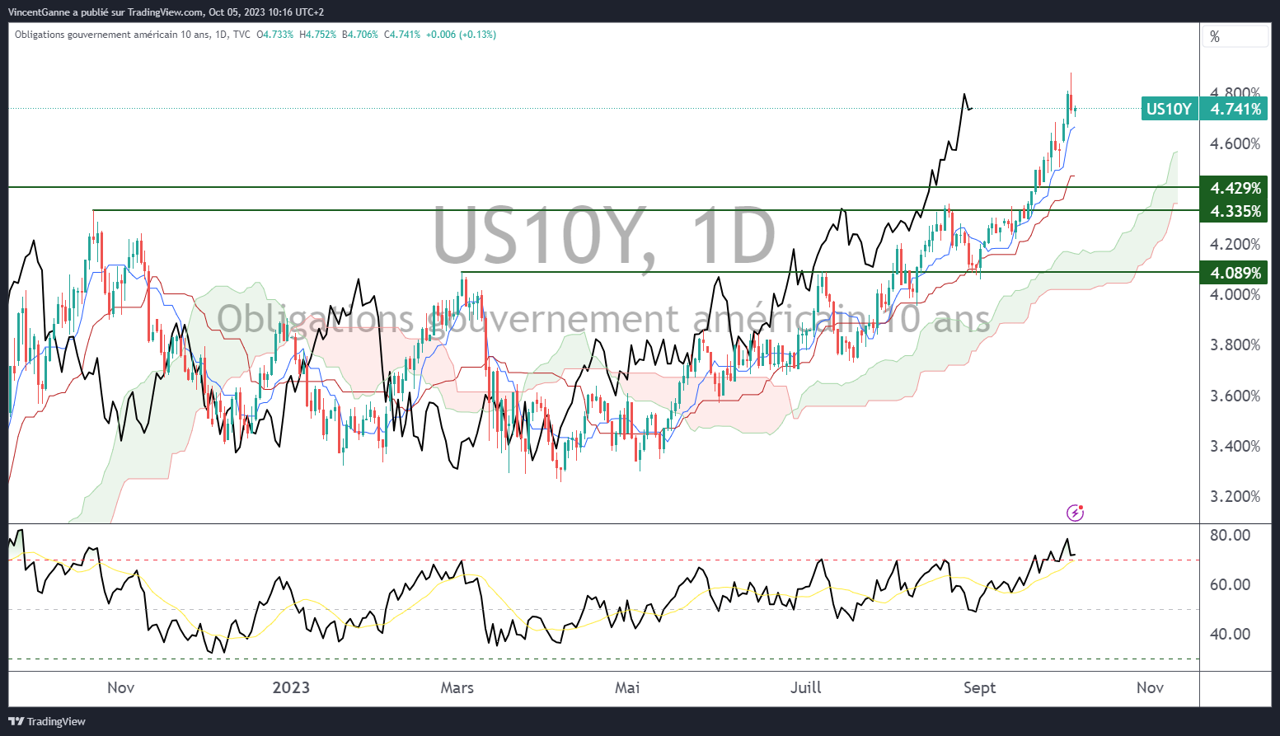Click the Juill label on the time axis

tap(805, 687)
